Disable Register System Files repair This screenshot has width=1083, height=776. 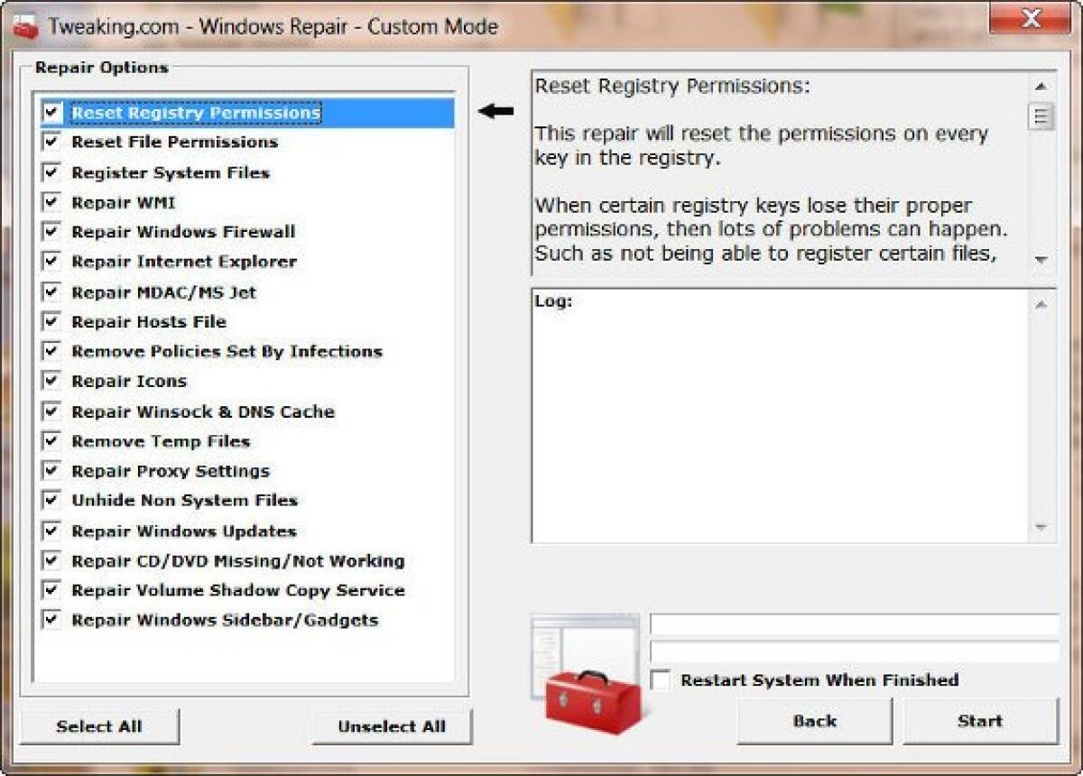(52, 171)
